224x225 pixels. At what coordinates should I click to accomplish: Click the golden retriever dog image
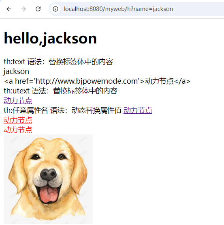pos(48,179)
